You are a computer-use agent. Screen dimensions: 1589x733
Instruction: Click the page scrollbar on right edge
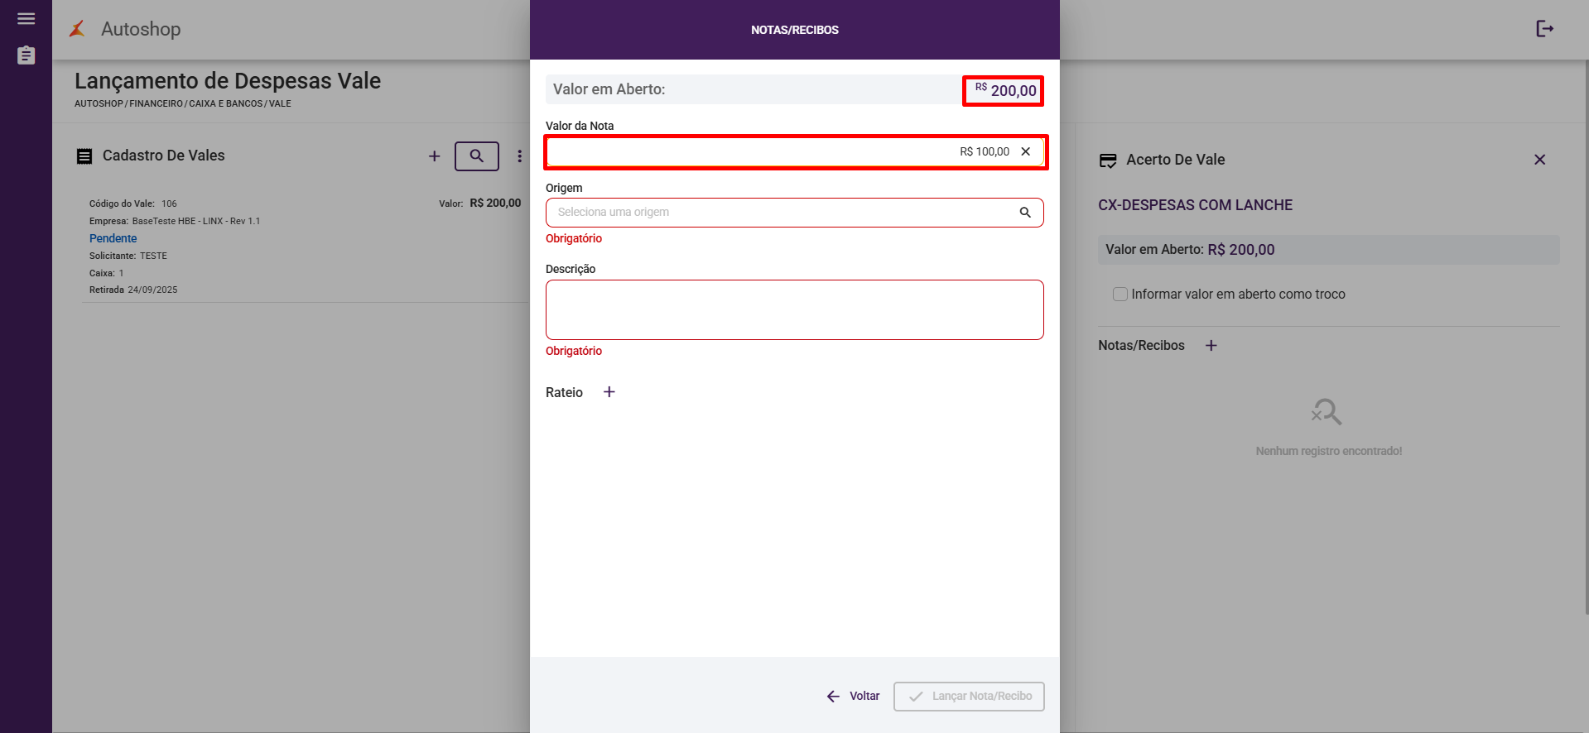1586,331
